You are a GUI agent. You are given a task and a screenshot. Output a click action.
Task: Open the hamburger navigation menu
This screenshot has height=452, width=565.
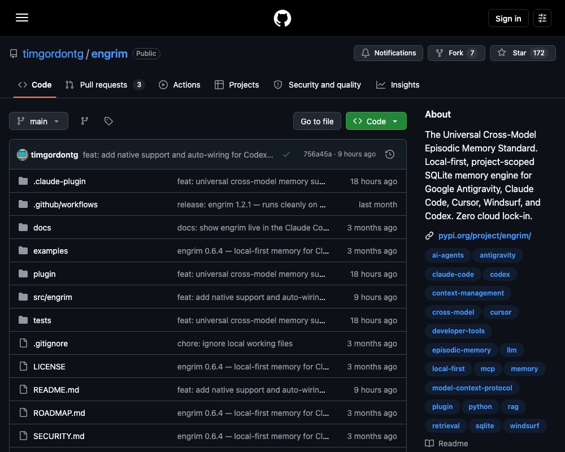22,18
